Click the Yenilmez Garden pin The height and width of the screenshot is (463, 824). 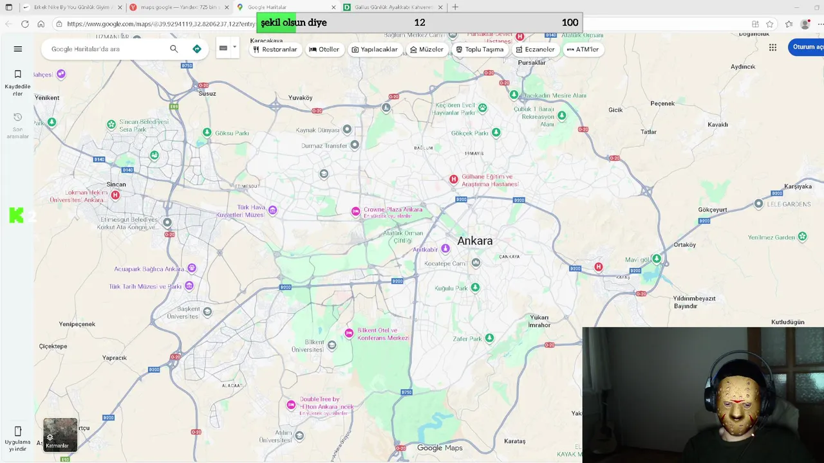point(802,237)
